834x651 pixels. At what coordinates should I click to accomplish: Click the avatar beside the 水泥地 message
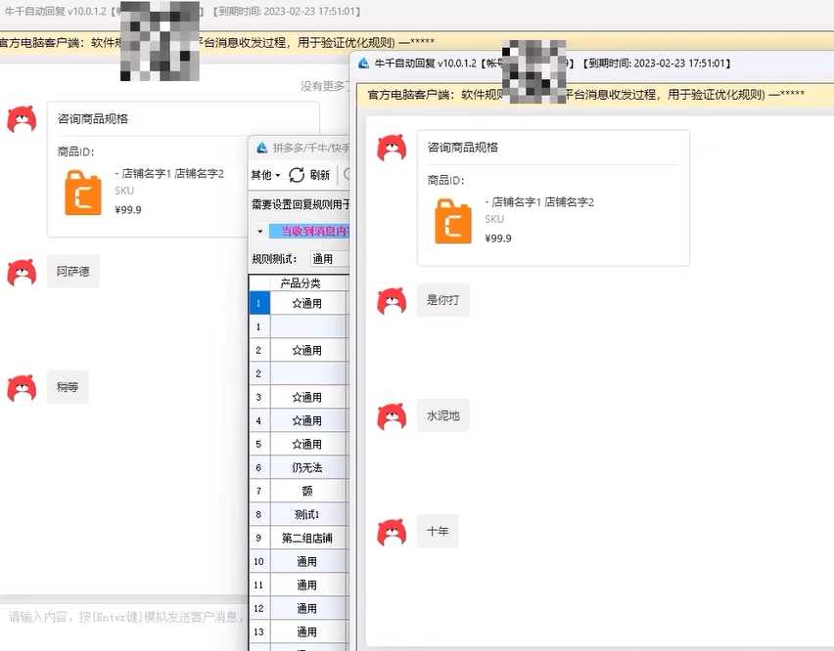pos(392,416)
